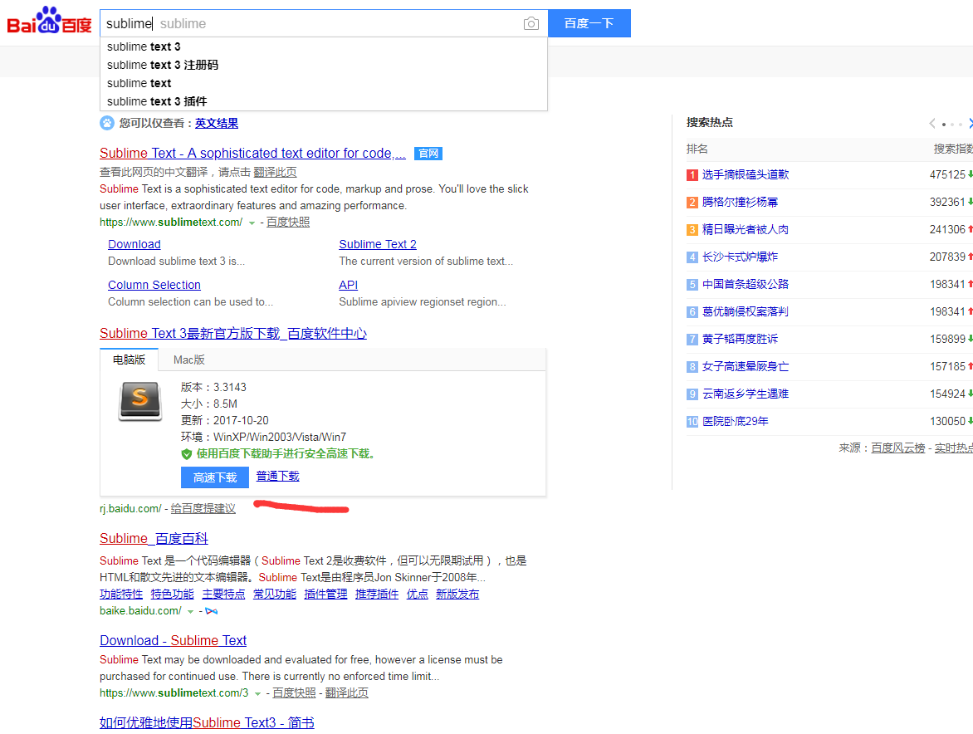973x734 pixels.
Task: Open hot topic 医院卧底29年
Action: (x=736, y=421)
